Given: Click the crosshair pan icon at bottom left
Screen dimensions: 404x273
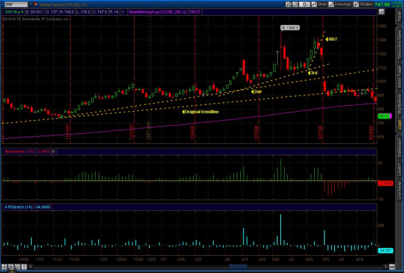Looking at the screenshot, I should (x=5, y=266).
